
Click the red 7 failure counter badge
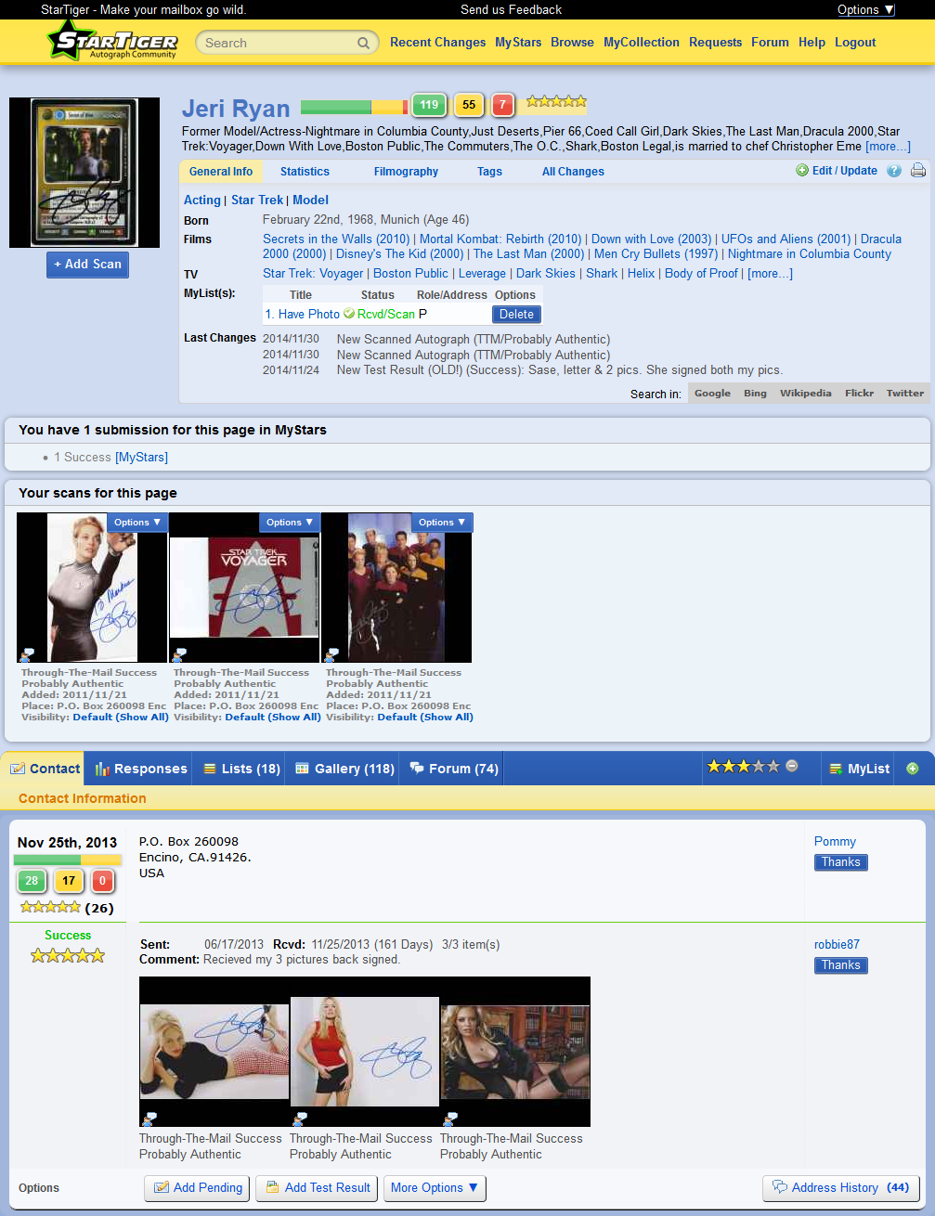(x=502, y=105)
